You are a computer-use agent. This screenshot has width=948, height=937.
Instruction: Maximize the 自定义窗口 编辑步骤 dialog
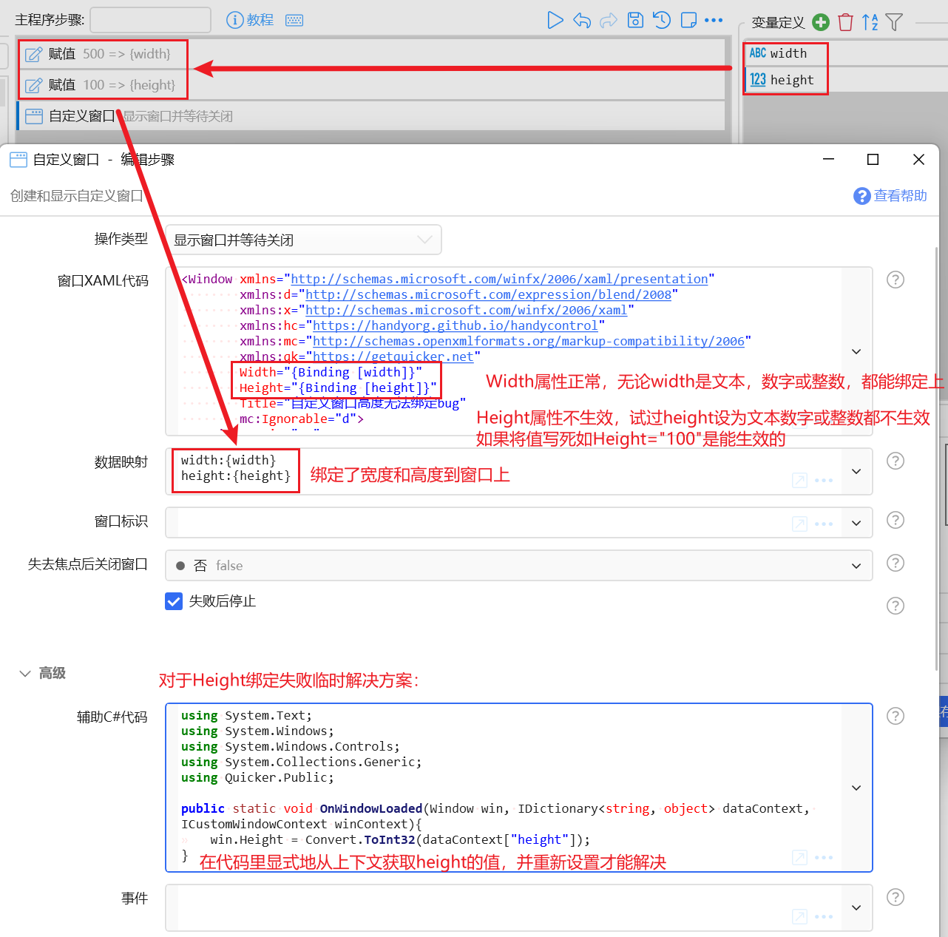point(873,160)
